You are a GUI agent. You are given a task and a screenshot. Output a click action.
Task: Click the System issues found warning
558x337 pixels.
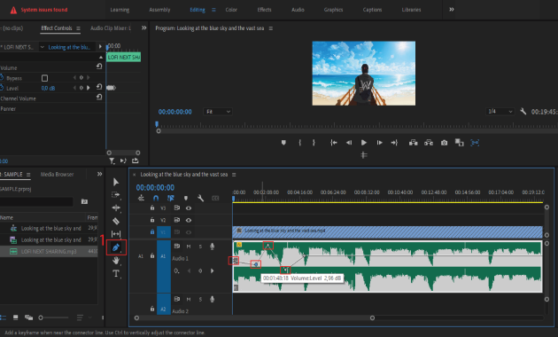click(x=39, y=10)
